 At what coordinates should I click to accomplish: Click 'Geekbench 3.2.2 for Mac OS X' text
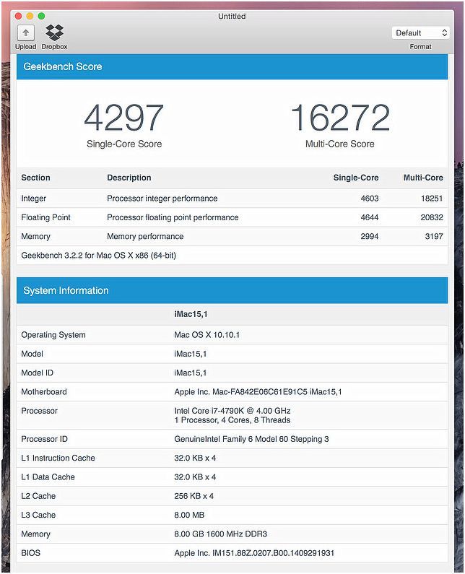(x=98, y=256)
